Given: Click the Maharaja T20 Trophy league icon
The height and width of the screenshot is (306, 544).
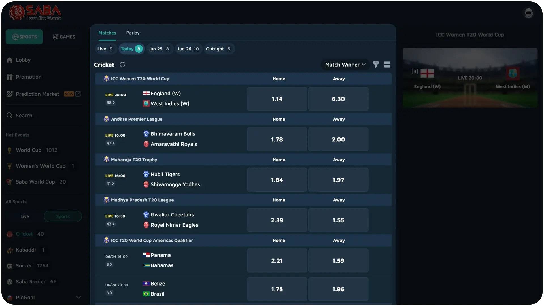Looking at the screenshot, I should (x=107, y=160).
